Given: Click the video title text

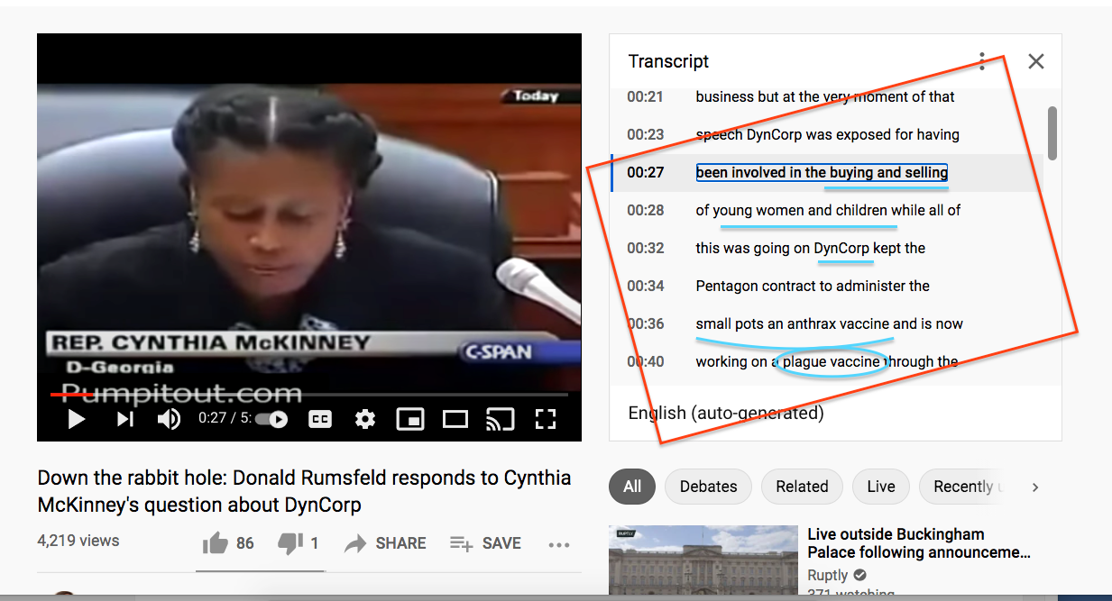Looking at the screenshot, I should 305,491.
